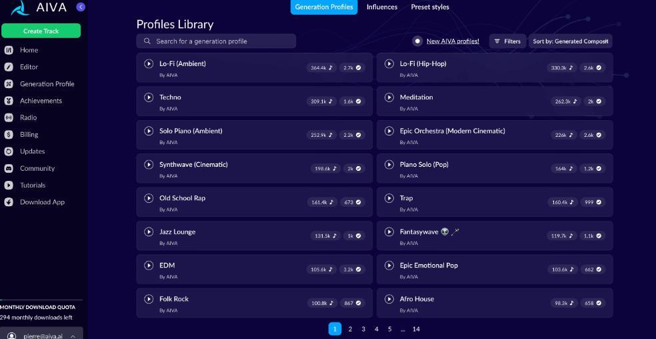Click the AIVA logo
Image resolution: width=656 pixels, height=339 pixels.
[x=38, y=7]
